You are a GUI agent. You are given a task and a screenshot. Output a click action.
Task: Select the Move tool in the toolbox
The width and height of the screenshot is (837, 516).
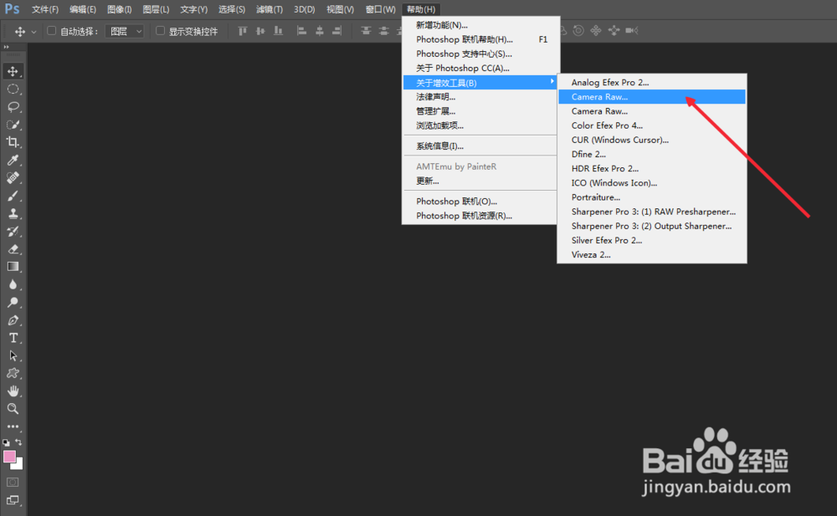pyautogui.click(x=13, y=71)
